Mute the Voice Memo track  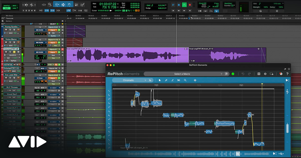tap(18, 42)
